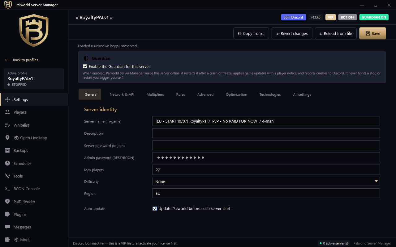Screen dimensions: 396x247
Task: Click the Whitelist checklist icon
Action: tap(7, 125)
